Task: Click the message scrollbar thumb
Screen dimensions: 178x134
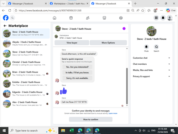Action: tap(127, 86)
